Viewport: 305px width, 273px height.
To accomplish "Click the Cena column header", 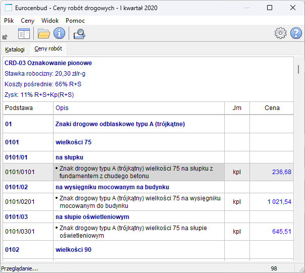I will pos(272,108).
